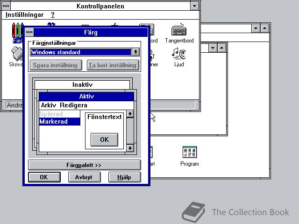299x224 pixels.
Task: Click the Inaktiv title bar in preview
Action: click(x=82, y=84)
